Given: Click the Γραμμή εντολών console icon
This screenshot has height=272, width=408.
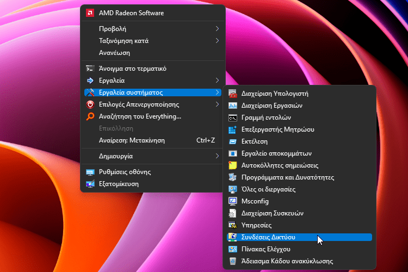Looking at the screenshot, I should pyautogui.click(x=233, y=118).
